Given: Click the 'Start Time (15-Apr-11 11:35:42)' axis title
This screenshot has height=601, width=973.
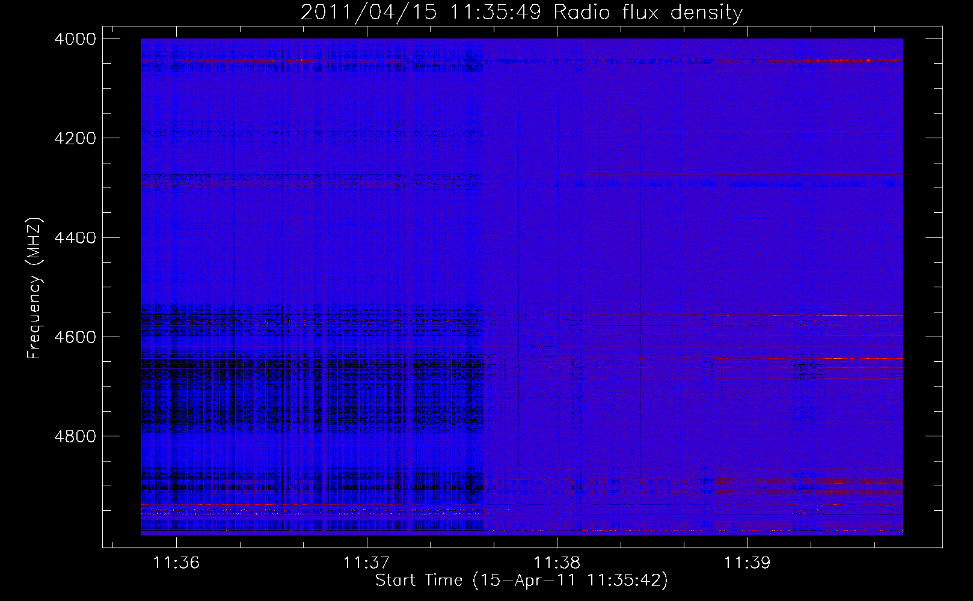Looking at the screenshot, I should [x=521, y=581].
